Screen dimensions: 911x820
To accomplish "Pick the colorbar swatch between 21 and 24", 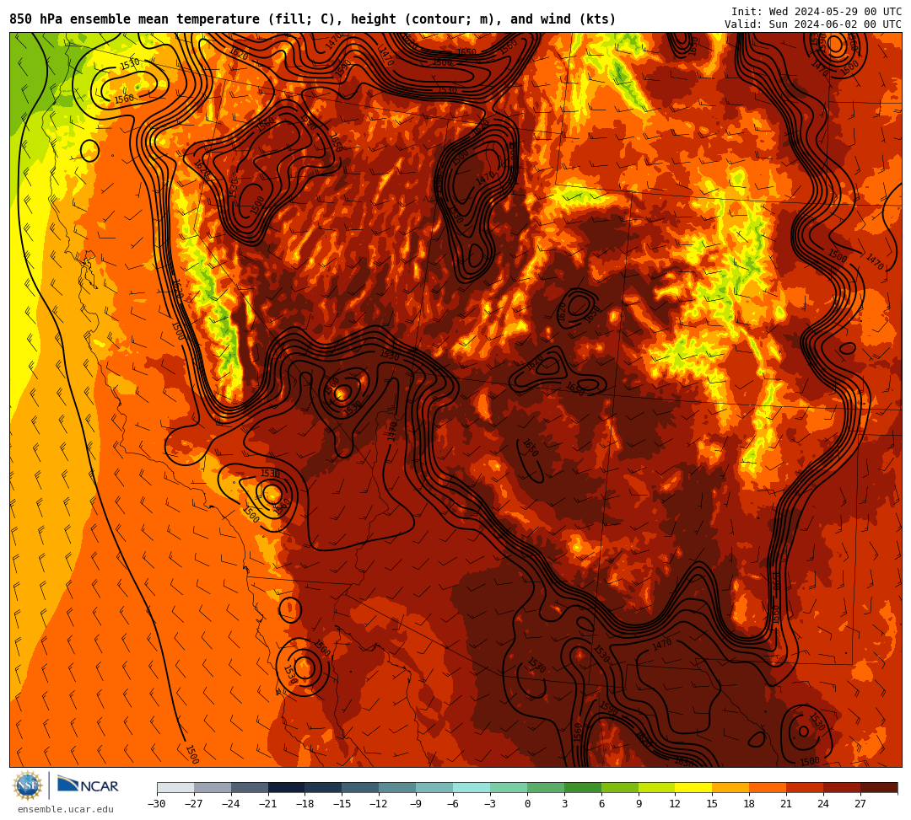I will [x=805, y=787].
